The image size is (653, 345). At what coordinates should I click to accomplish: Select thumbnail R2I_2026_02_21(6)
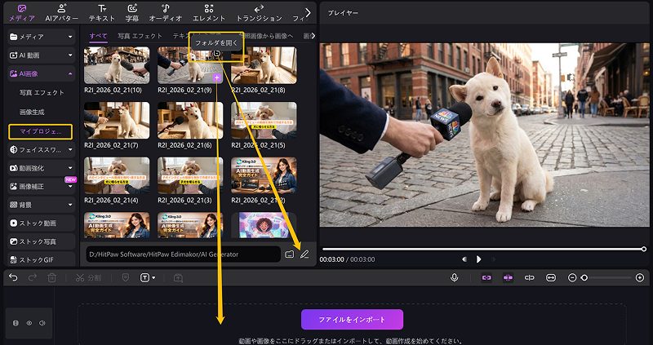(x=190, y=120)
